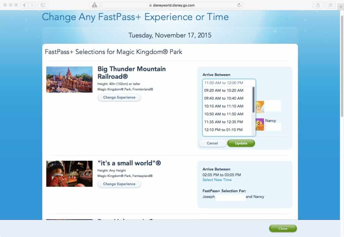The image size is (344, 237).
Task: Click the Big Thunder Mountain Railroad® title
Action: [132, 73]
